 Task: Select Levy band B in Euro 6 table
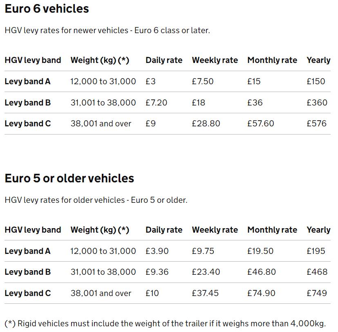(x=28, y=103)
